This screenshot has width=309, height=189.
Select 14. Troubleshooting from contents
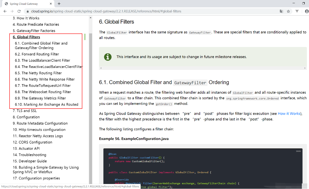tap(29, 155)
